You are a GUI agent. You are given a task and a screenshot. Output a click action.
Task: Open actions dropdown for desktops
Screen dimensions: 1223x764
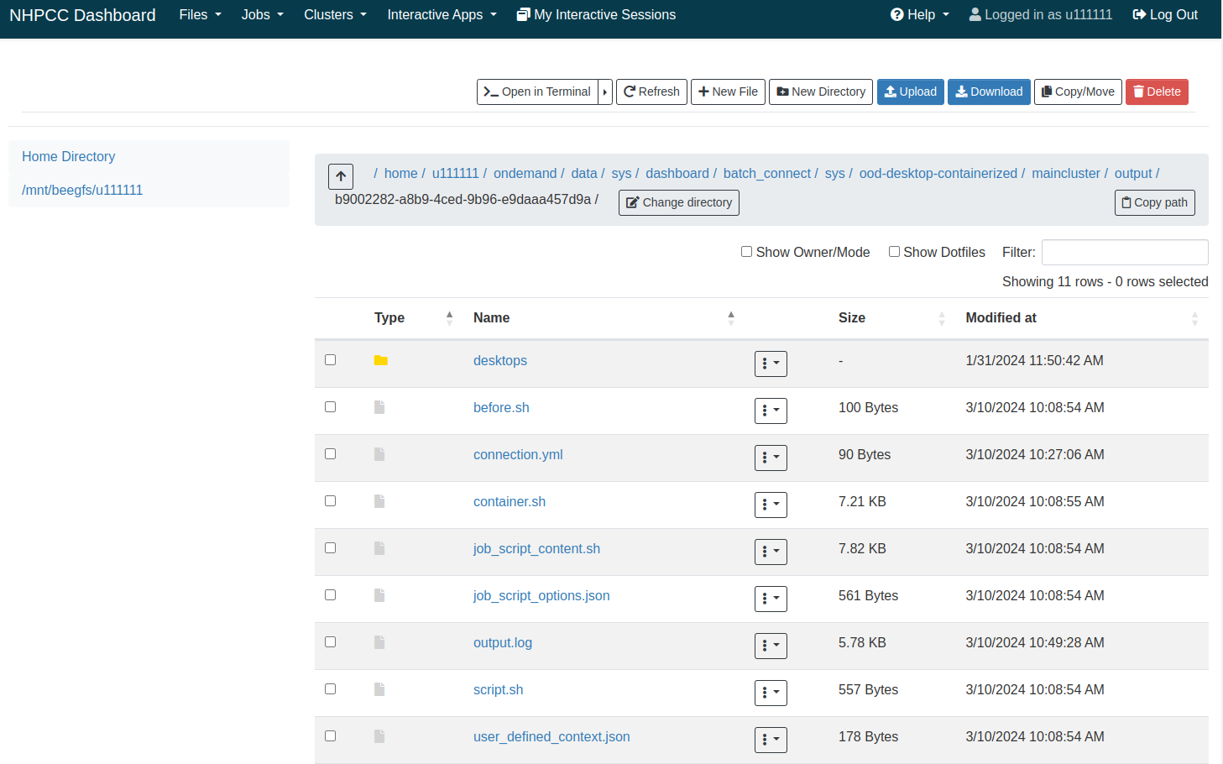click(771, 364)
